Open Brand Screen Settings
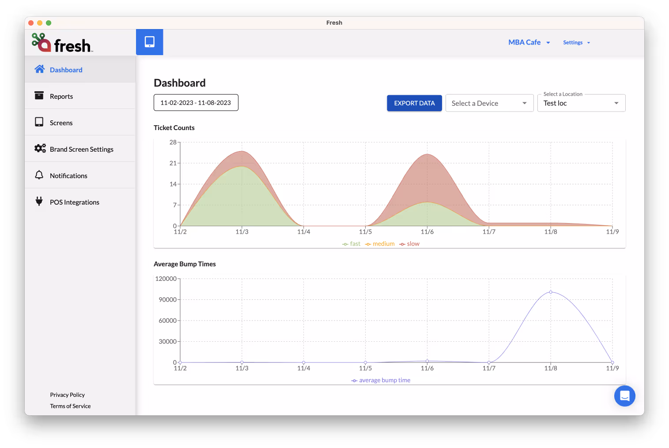The height and width of the screenshot is (448, 669). point(80,149)
